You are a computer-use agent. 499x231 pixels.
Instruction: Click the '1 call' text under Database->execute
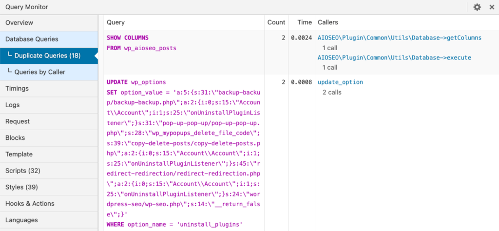[330, 67]
